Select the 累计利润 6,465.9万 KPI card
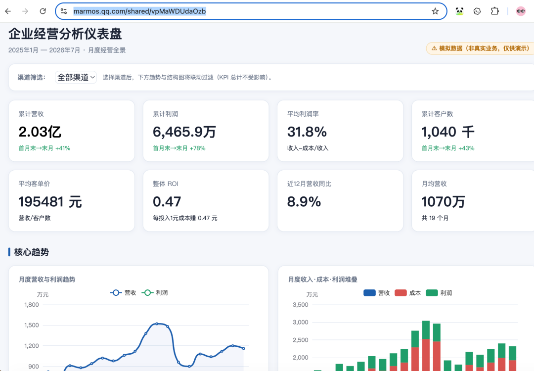Viewport: 534px width, 371px height. (206, 131)
